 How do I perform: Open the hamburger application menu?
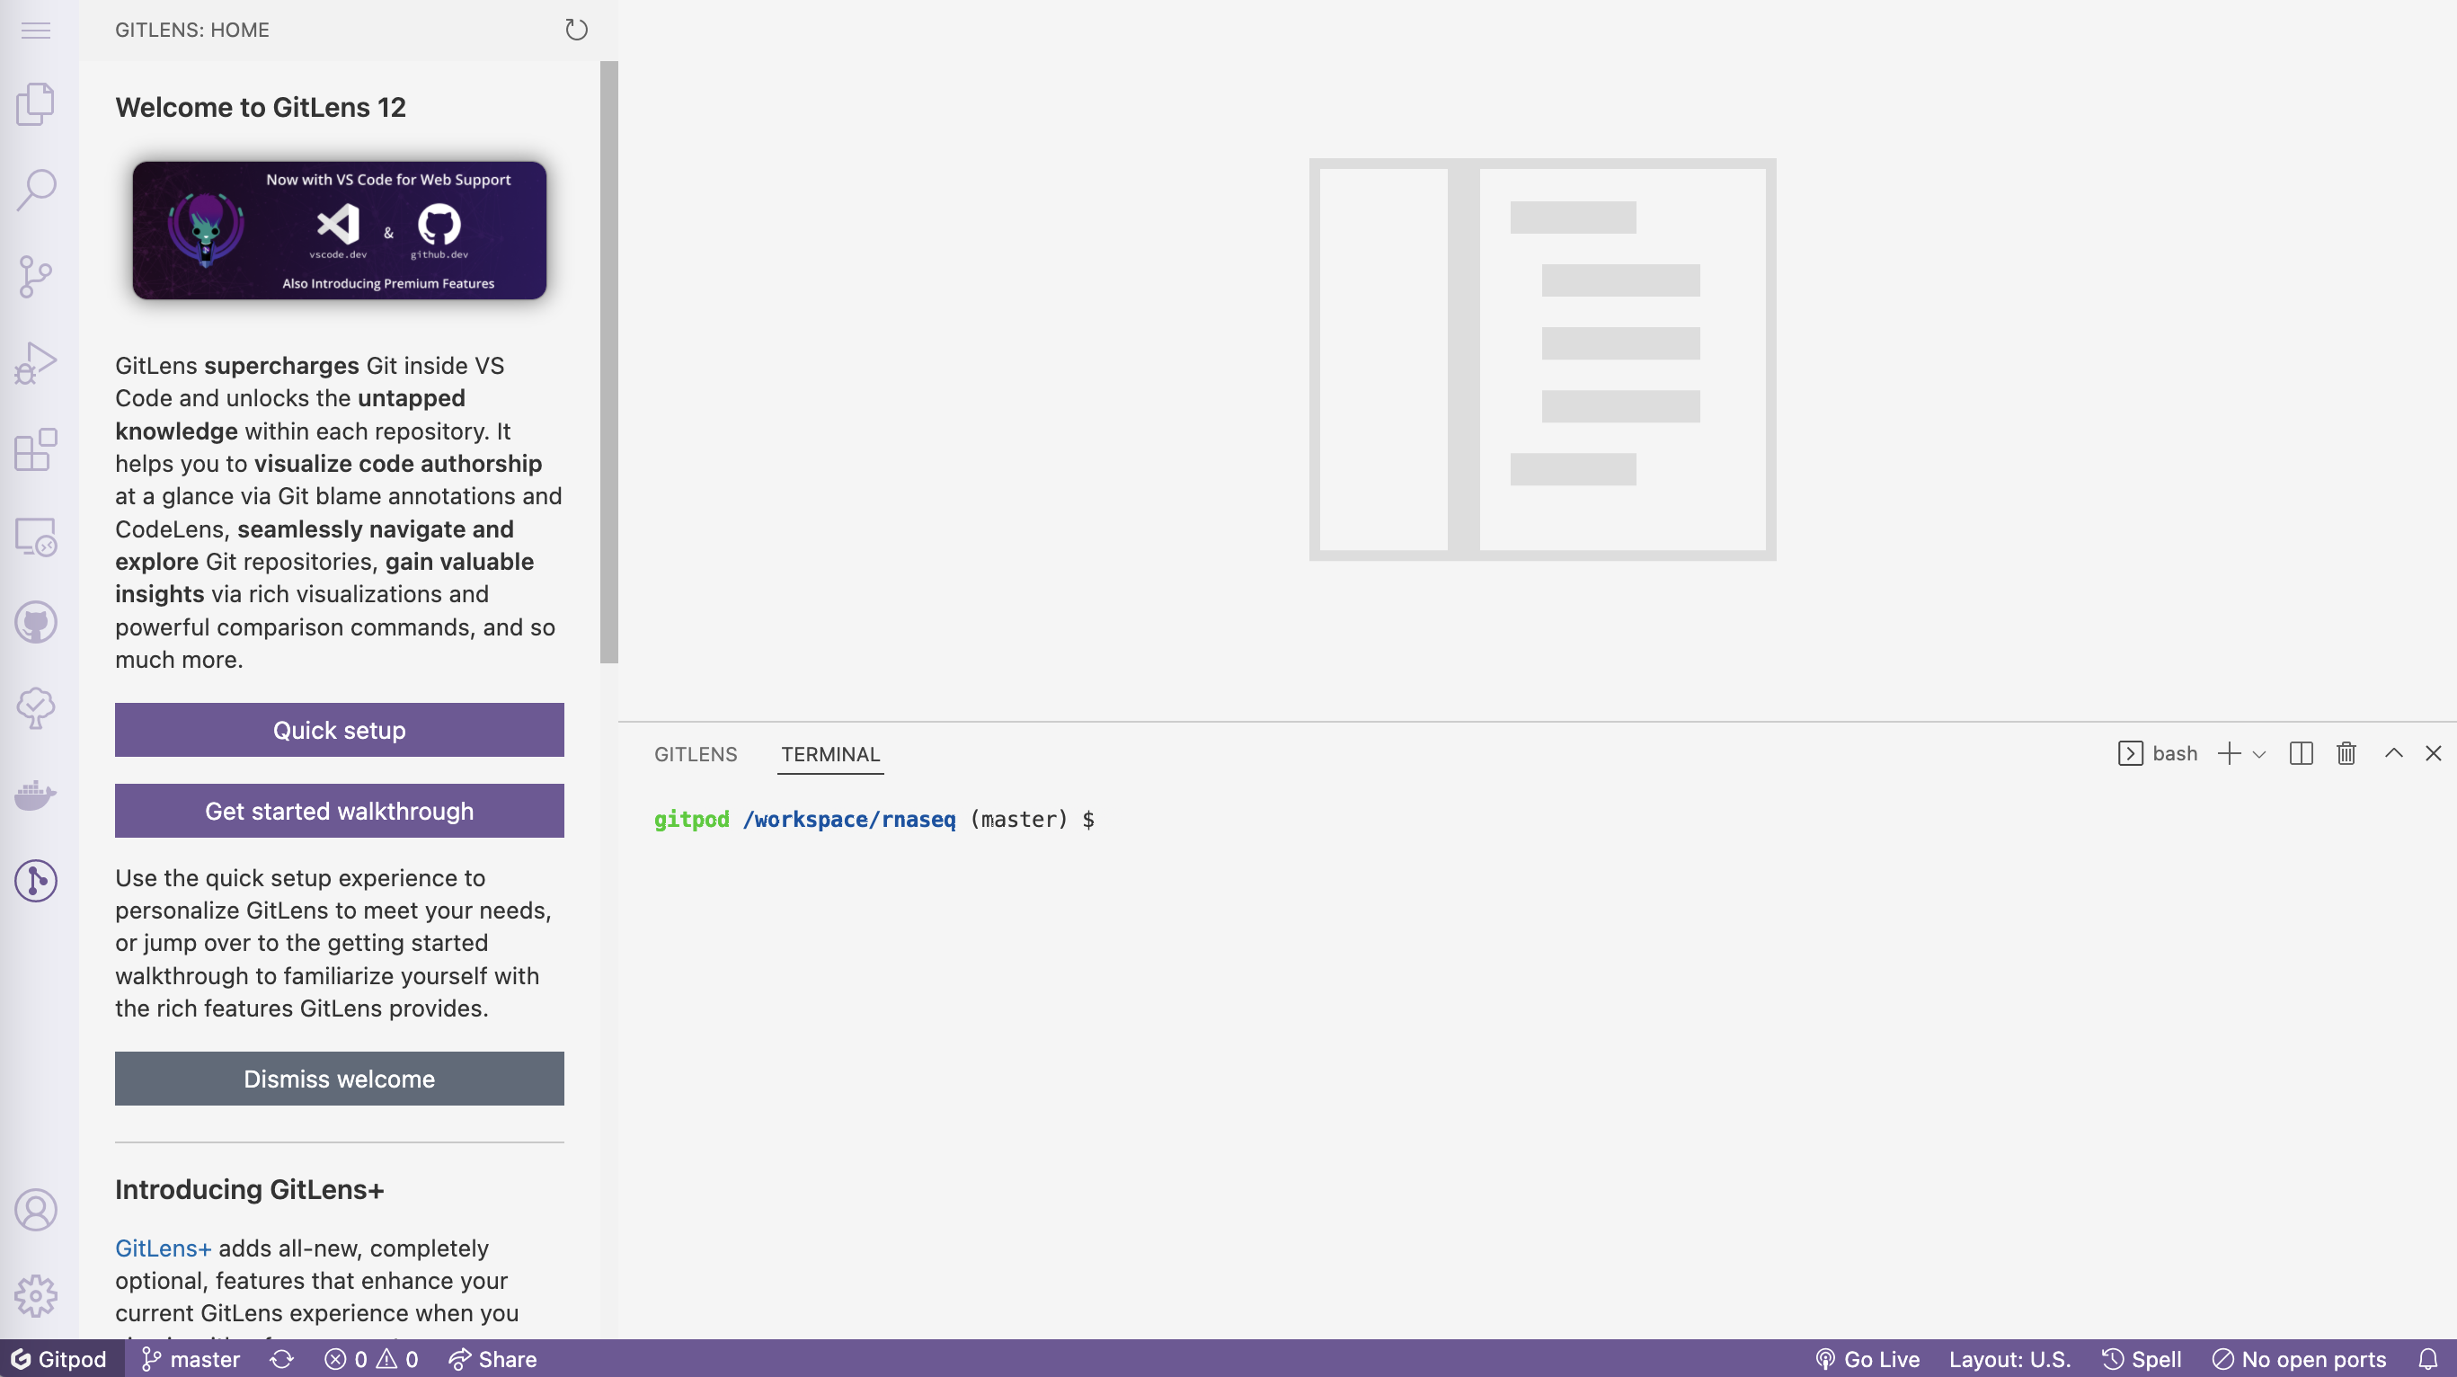coord(35,30)
